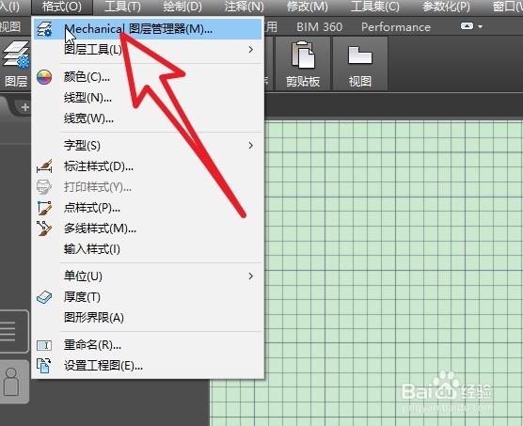This screenshot has width=523, height=426.
Task: Click the rename icon beside 重命名
Action: [44, 345]
